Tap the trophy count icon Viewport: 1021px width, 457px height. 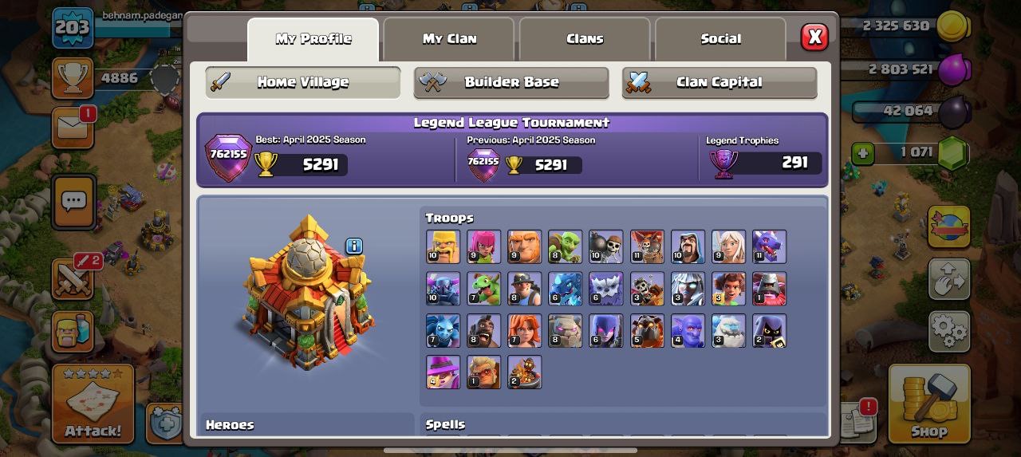tap(73, 78)
